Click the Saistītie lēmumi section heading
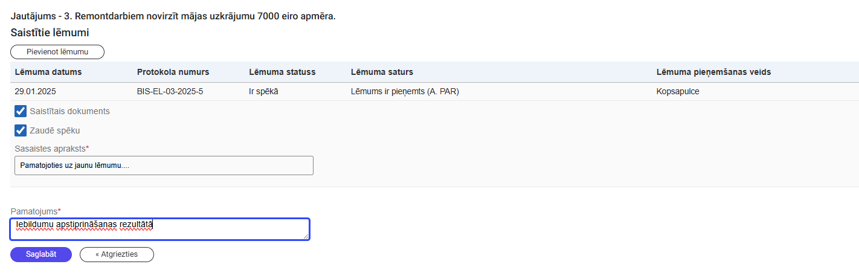859x273 pixels. [50, 33]
